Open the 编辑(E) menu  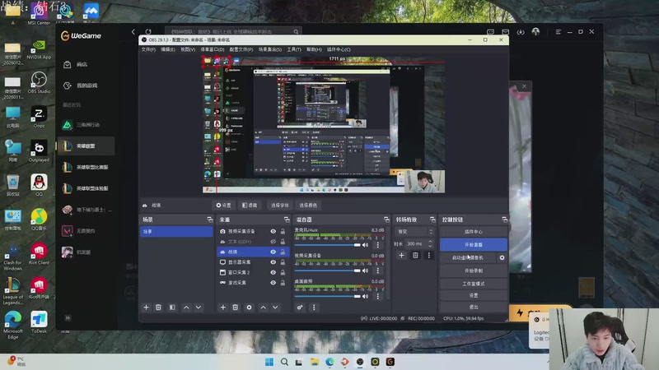tap(168, 49)
